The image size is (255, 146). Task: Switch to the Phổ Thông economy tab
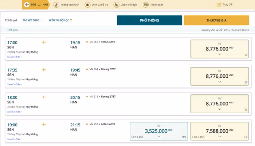[x=149, y=20]
